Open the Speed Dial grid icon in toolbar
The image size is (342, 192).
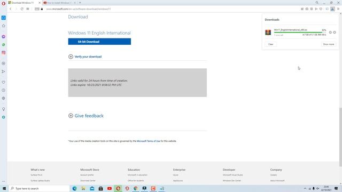(x=28, y=9)
